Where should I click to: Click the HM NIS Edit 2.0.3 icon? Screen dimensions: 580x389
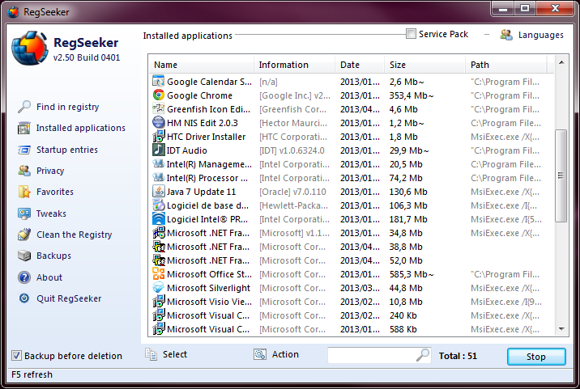pyautogui.click(x=158, y=123)
